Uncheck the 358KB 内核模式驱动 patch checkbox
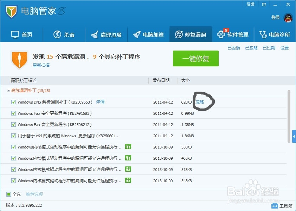Screen dimensions: 296x211 13,147
